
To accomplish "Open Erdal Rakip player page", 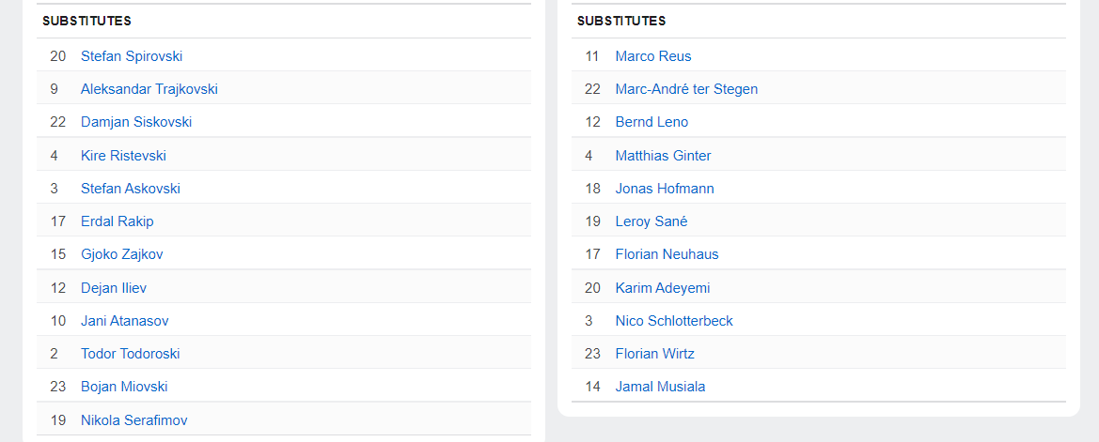I will [x=118, y=221].
